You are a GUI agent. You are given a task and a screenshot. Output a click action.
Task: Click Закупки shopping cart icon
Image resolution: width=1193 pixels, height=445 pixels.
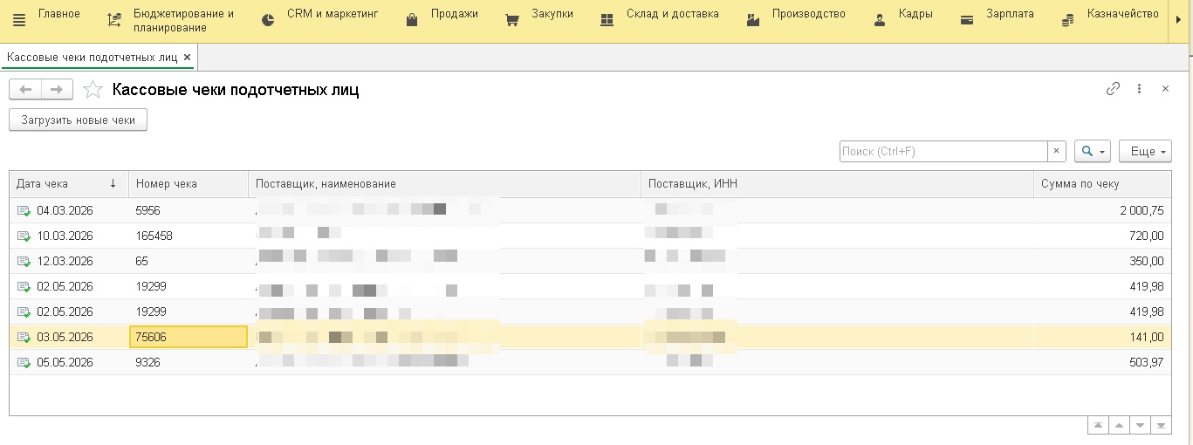coord(513,20)
